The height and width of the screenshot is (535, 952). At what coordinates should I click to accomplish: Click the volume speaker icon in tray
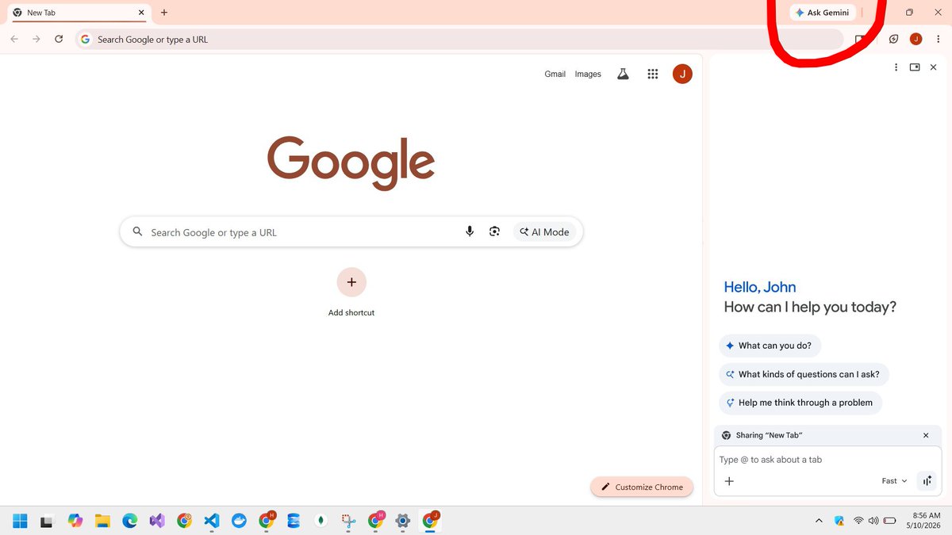tap(873, 521)
